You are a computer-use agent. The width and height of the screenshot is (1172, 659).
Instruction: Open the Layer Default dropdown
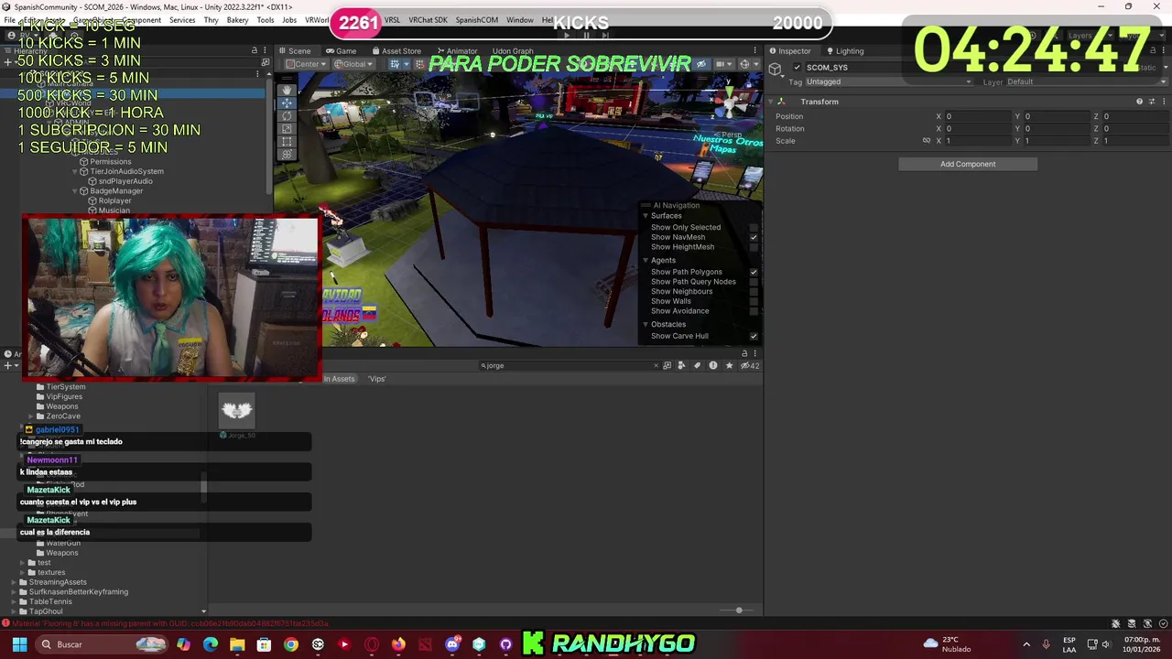(1087, 81)
